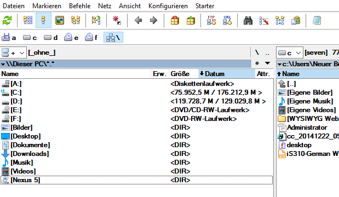The height and width of the screenshot is (197, 339).
Task: Switch to optical drive e button
Action: click(71, 37)
